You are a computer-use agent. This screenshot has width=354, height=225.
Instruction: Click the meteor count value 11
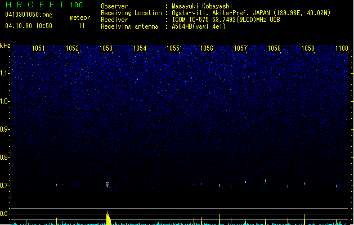tap(82, 26)
